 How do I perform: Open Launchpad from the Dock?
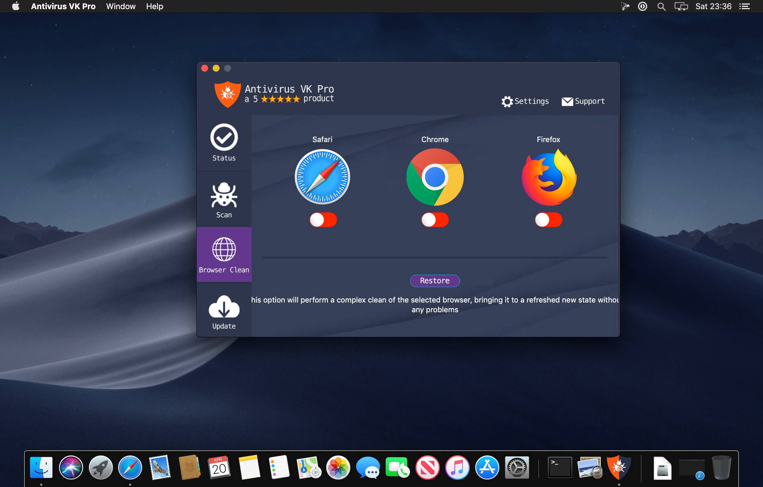pos(100,467)
